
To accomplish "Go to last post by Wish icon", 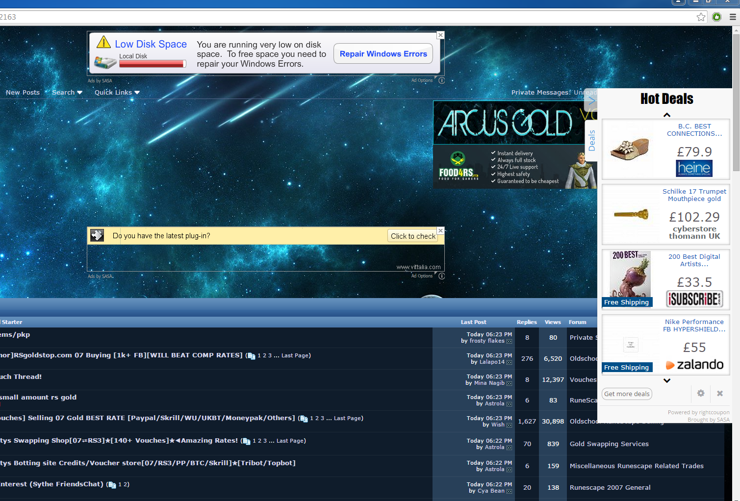I will tap(510, 425).
